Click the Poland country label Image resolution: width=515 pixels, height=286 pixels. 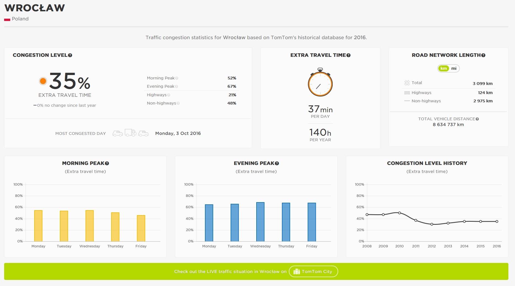coord(20,19)
